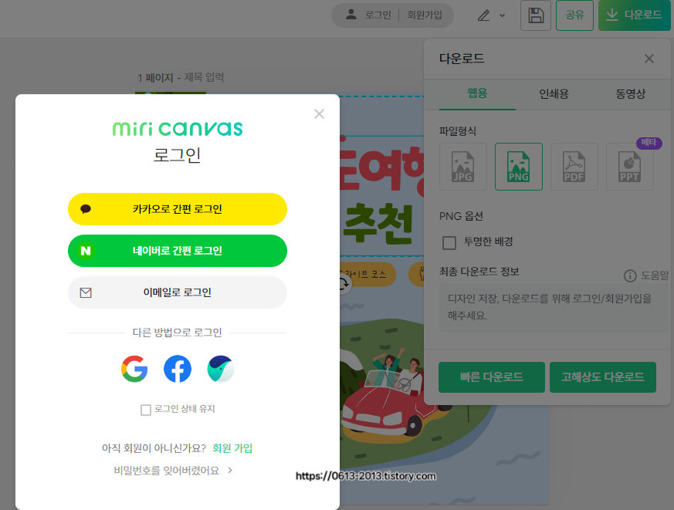Edit the 제목 입력 page title field

tap(204, 77)
